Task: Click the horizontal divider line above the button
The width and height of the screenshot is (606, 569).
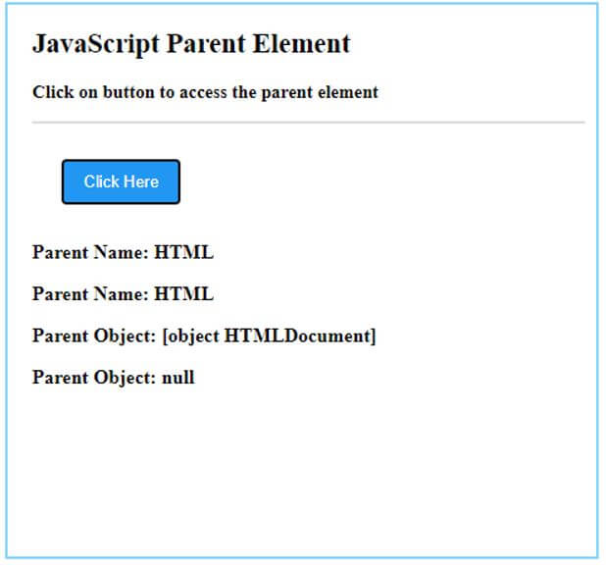Action: coord(308,124)
